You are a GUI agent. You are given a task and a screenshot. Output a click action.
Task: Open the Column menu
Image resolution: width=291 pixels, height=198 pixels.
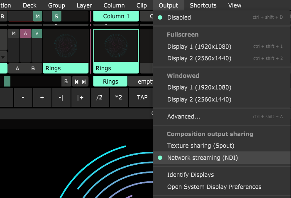[x=114, y=5]
